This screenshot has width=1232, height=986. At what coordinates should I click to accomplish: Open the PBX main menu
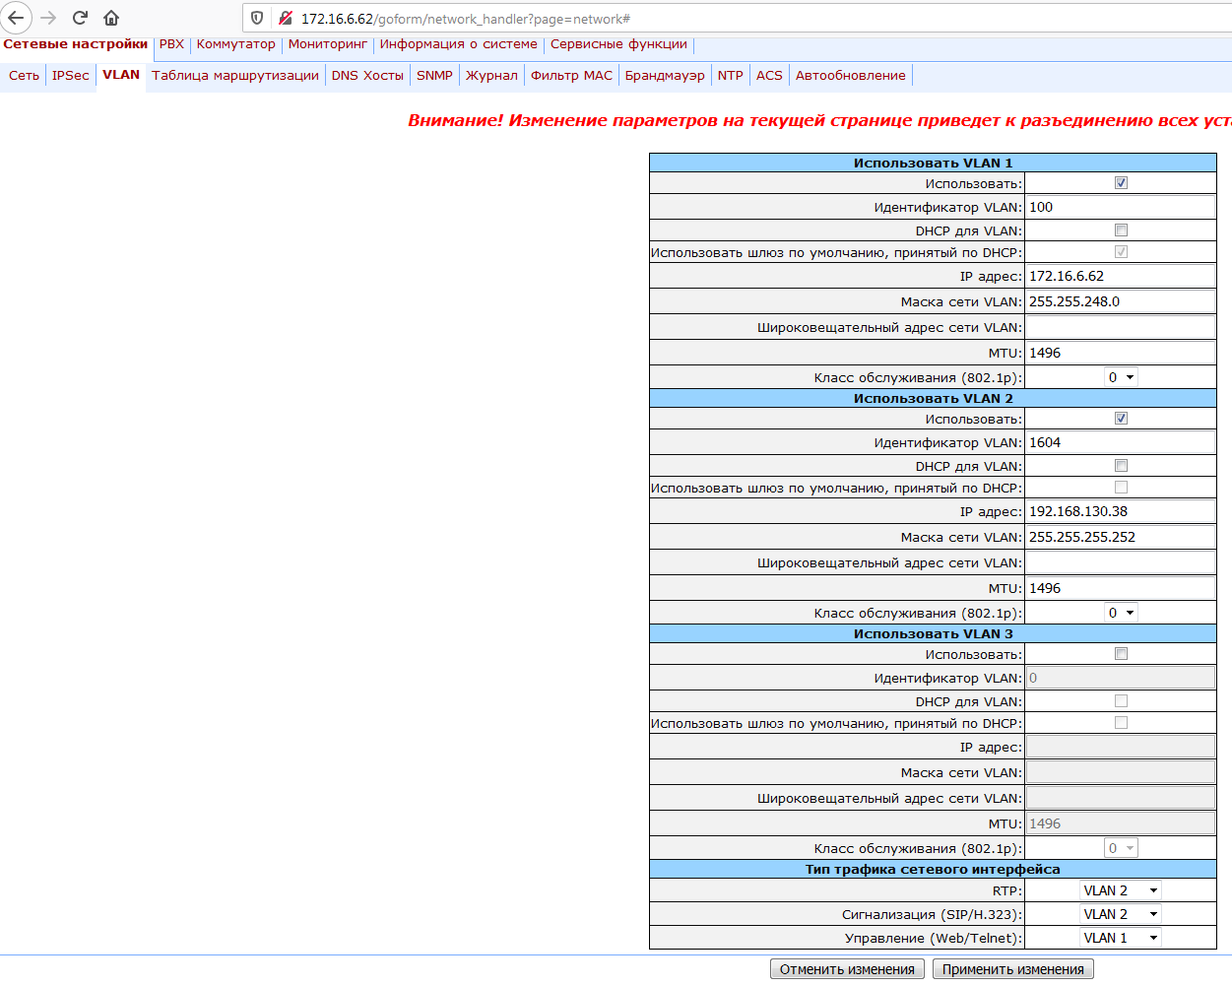(x=171, y=44)
